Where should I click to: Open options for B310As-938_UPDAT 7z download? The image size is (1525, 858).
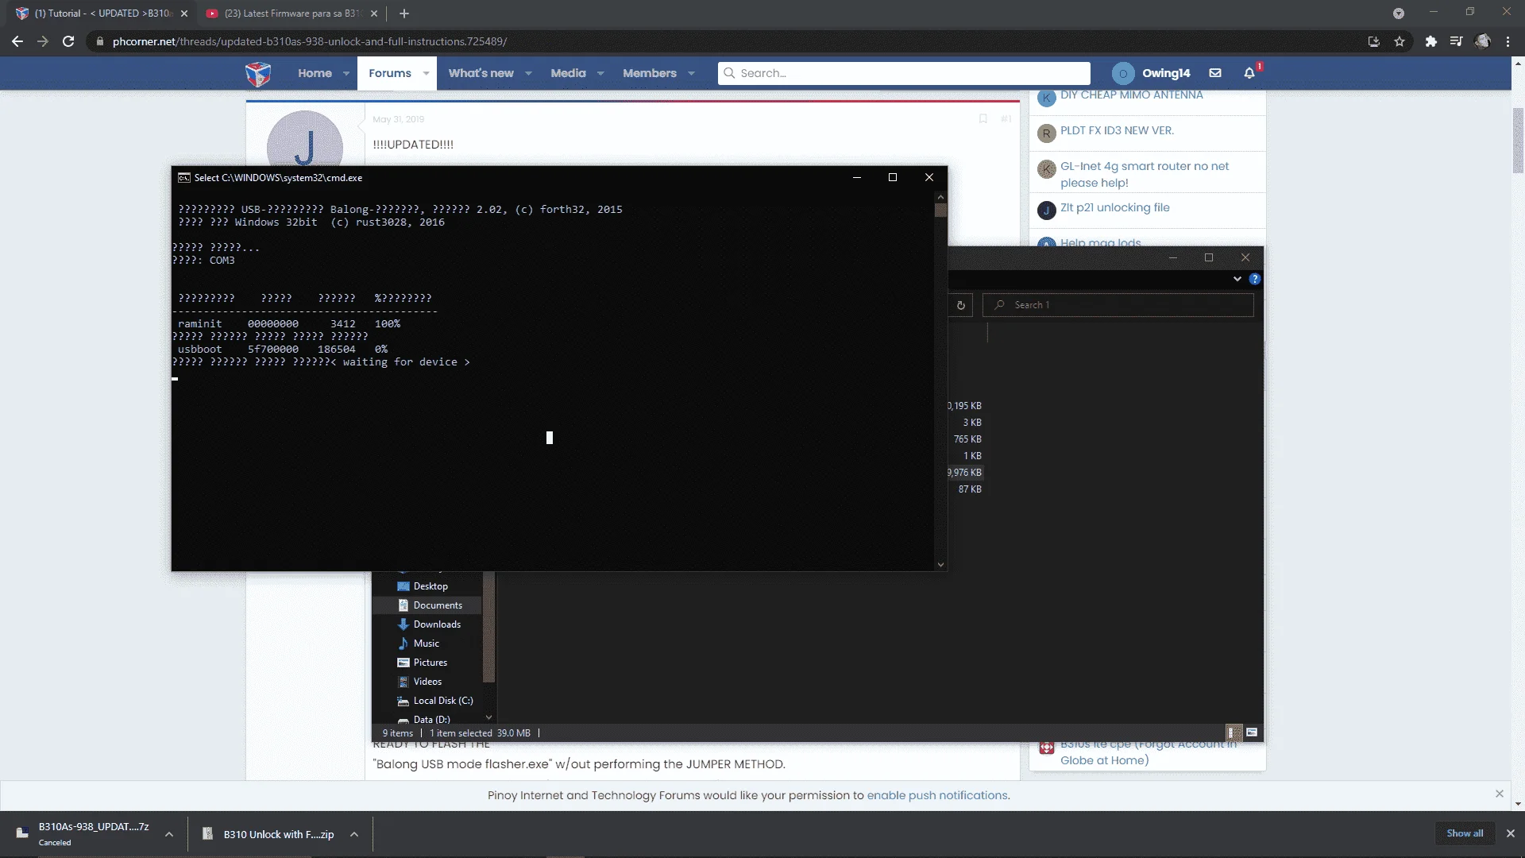[x=169, y=834]
